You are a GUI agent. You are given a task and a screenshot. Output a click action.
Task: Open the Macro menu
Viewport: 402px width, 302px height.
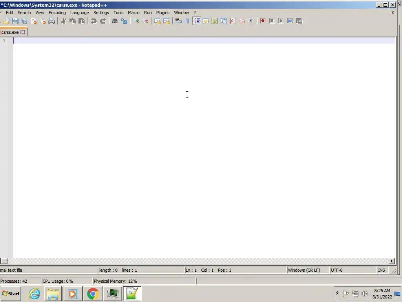pyautogui.click(x=133, y=13)
